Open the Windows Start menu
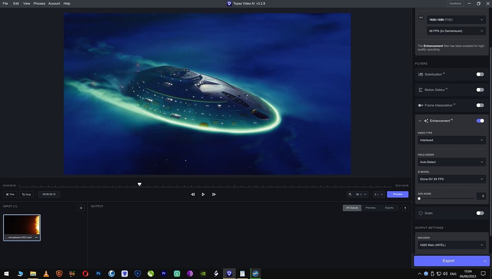This screenshot has width=492, height=279. (6, 274)
